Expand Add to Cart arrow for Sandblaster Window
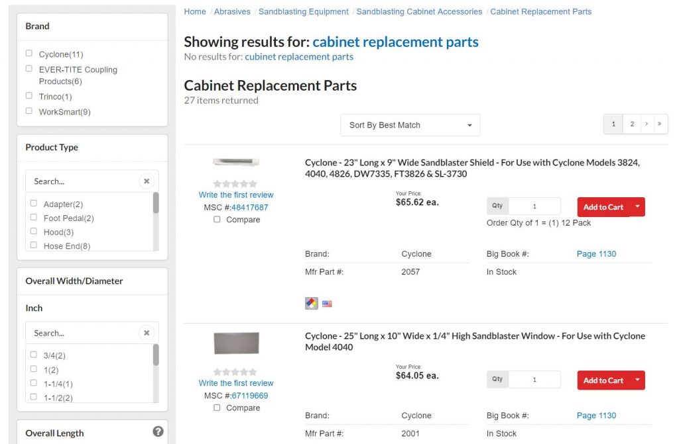 coord(637,380)
